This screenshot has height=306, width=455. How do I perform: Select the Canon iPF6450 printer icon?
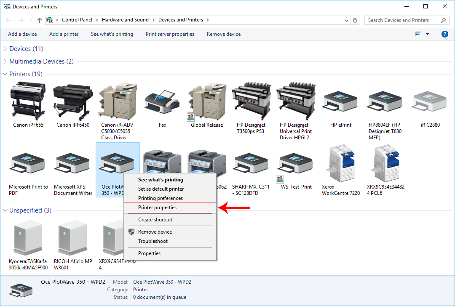coord(73,102)
